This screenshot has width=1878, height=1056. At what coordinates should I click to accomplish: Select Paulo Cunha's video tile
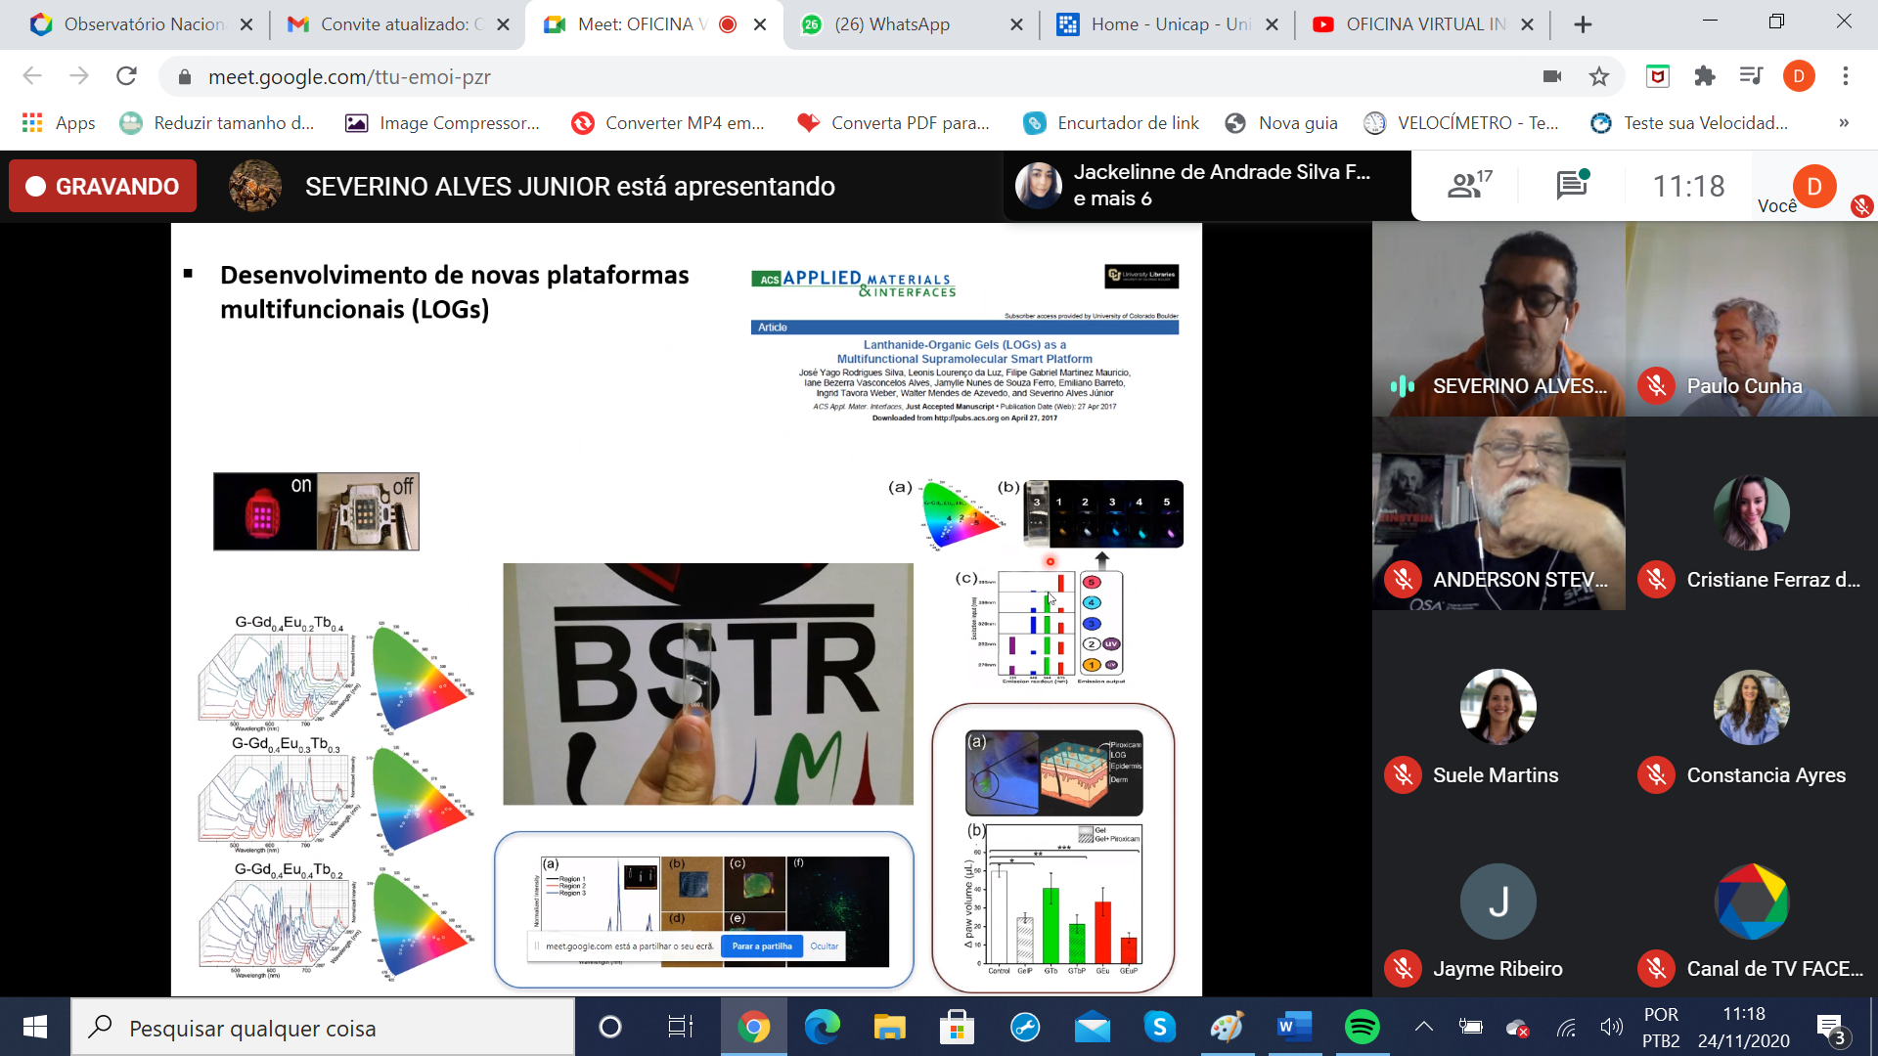click(x=1752, y=320)
